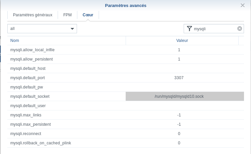This screenshot has width=251, height=154.
Task: Edit the mysqli.allow_persistent value
Action: point(179,59)
